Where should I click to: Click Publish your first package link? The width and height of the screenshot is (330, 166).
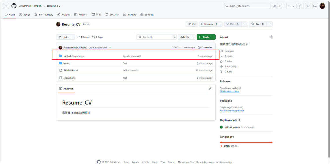click(232, 110)
